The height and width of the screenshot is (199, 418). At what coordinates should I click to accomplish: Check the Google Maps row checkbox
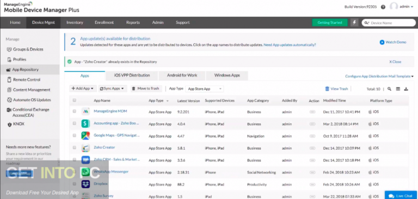pos(75,135)
